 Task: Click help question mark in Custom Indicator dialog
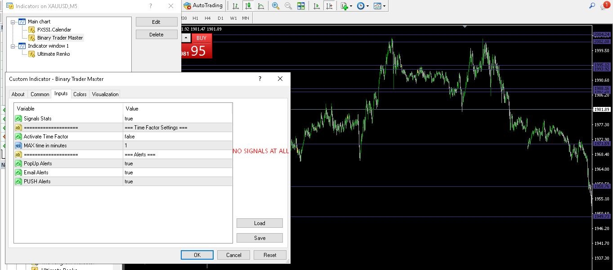tap(260, 79)
